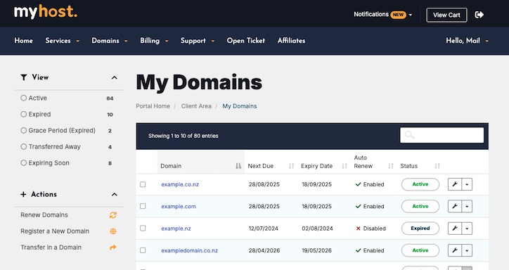509x270 pixels.
Task: Sort by the Domain column sort icon
Action: [x=238, y=166]
